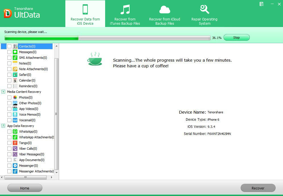Click the Reminders list icon

(15, 86)
